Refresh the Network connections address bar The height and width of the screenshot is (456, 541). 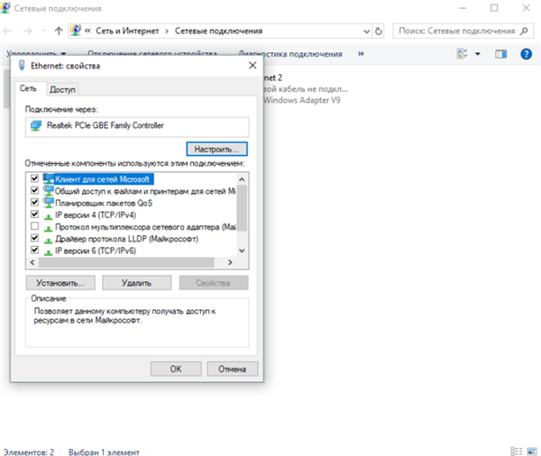coord(379,31)
